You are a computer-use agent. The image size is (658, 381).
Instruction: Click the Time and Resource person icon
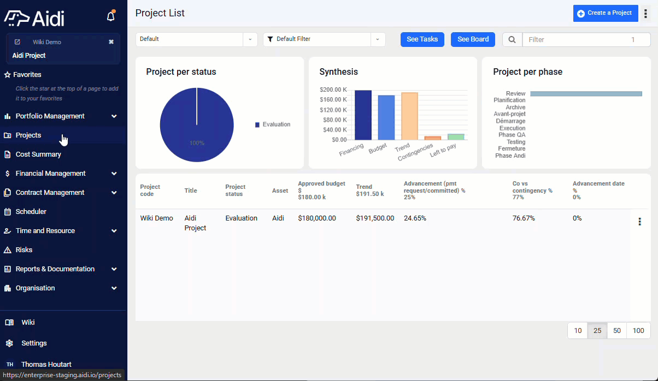(x=8, y=231)
